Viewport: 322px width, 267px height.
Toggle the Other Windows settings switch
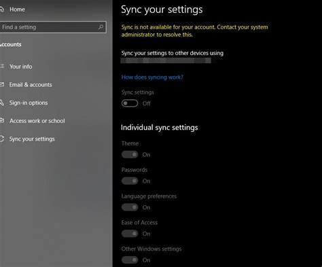(x=130, y=260)
